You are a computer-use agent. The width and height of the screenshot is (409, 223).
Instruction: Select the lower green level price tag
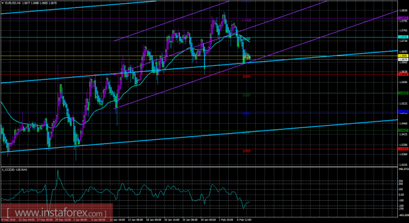pos(403,131)
